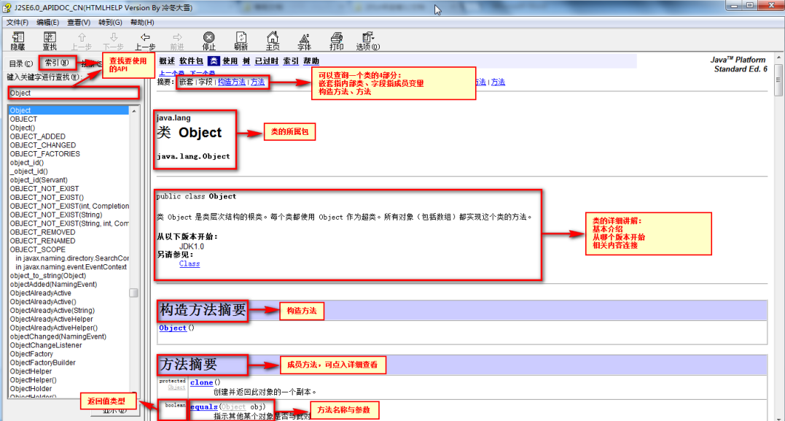Select ObjectChangeListener in the index list
The image size is (785, 421).
(46, 345)
